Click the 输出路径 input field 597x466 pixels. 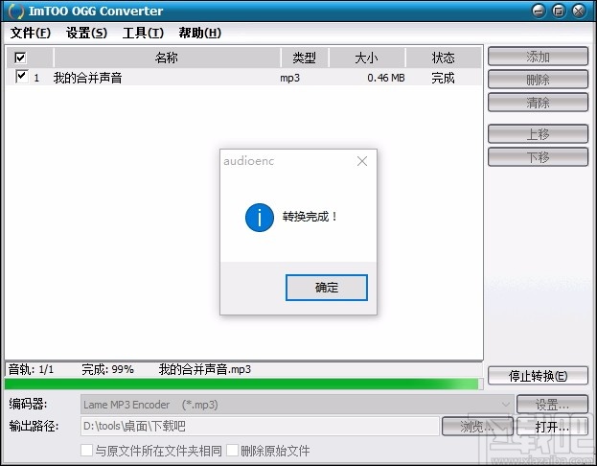pos(260,426)
